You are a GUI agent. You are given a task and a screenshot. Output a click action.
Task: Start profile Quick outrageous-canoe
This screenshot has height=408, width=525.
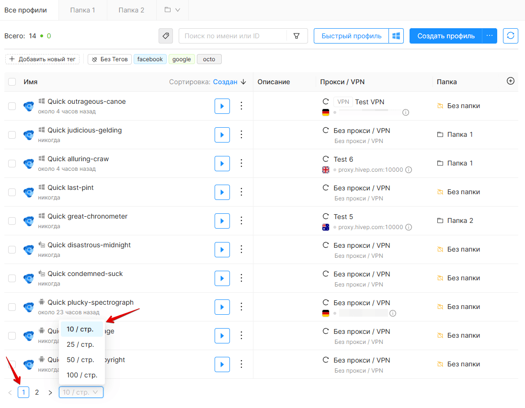222,106
